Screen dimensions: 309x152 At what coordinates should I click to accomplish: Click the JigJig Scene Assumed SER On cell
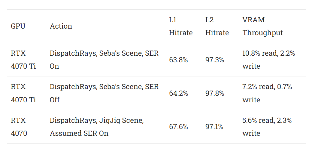coord(97,127)
